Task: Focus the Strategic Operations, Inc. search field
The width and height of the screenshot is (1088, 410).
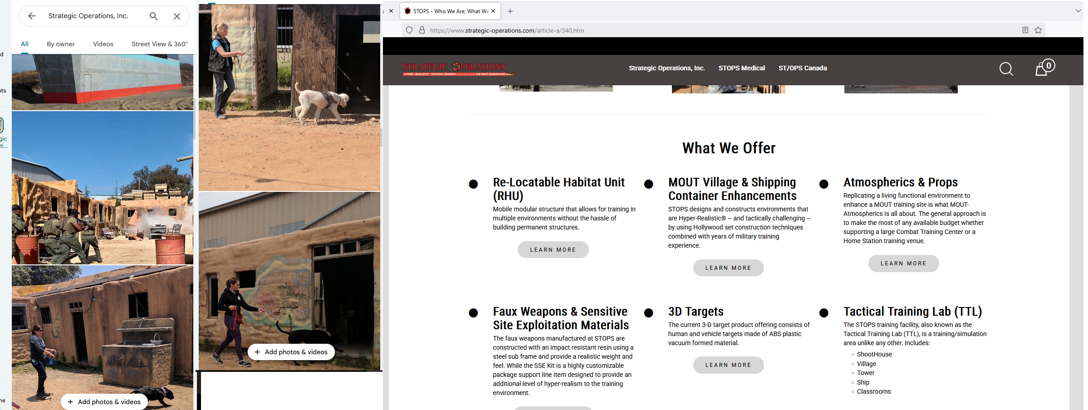Action: pos(88,16)
